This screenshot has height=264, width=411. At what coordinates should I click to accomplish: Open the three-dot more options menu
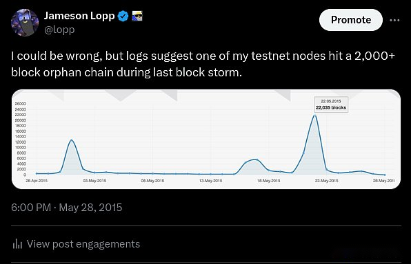tap(394, 20)
